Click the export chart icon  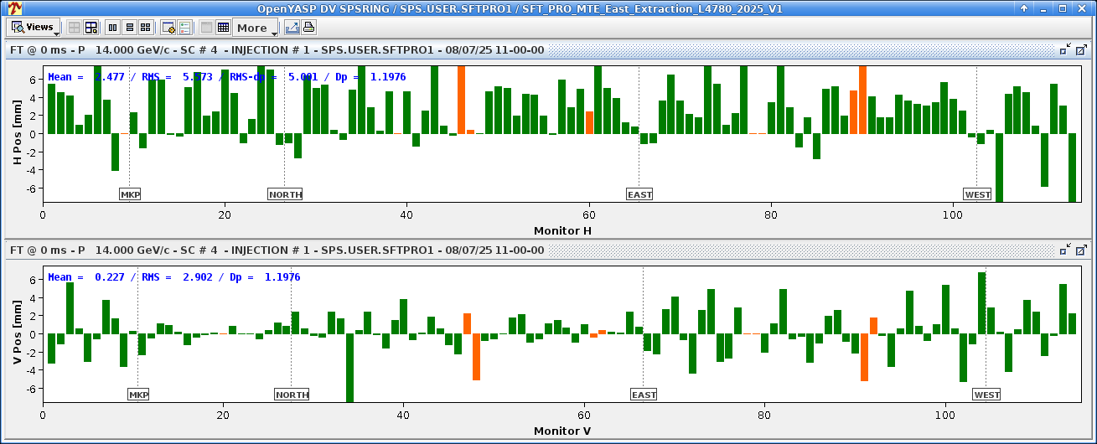(292, 28)
